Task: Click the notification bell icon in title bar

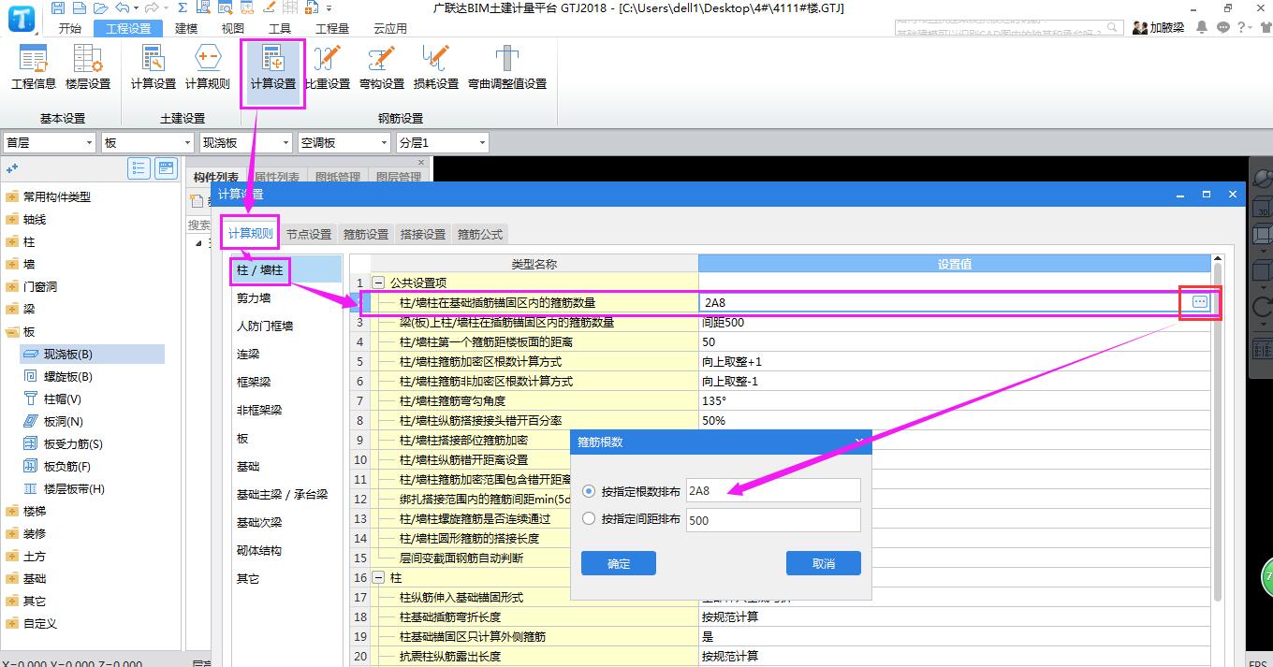Action: point(1202,27)
